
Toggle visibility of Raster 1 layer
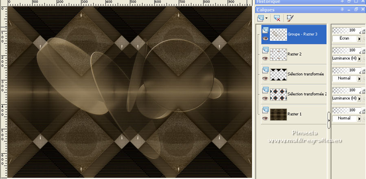[x=265, y=119]
